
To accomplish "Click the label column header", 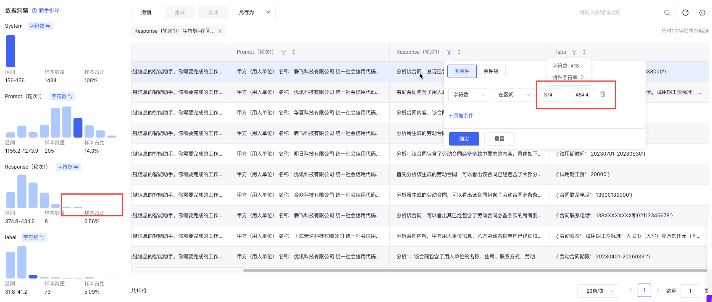I will (x=562, y=52).
